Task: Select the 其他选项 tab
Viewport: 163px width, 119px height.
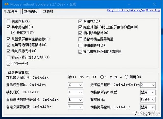Action: point(31,11)
